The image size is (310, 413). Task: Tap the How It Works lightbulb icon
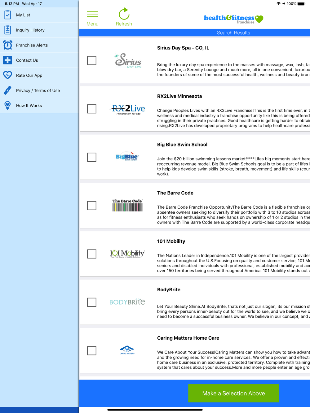(x=8, y=106)
